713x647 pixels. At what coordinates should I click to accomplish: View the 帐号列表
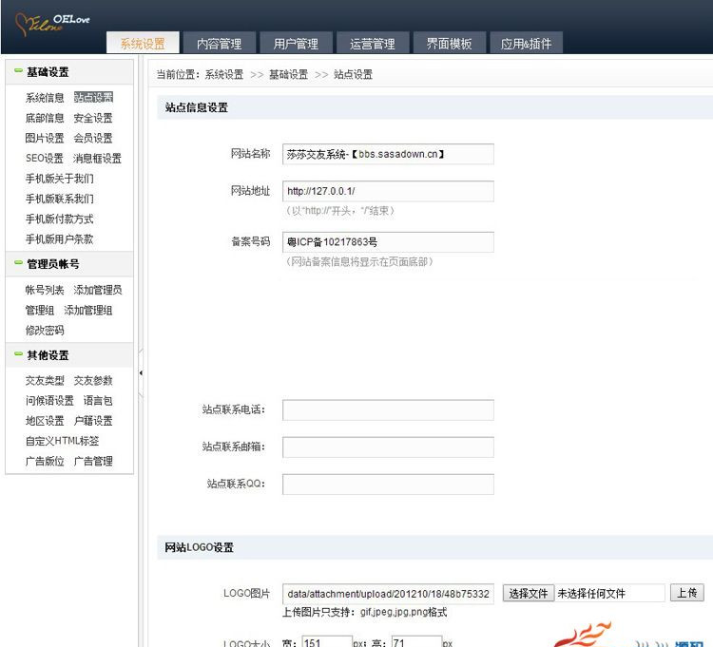(45, 290)
